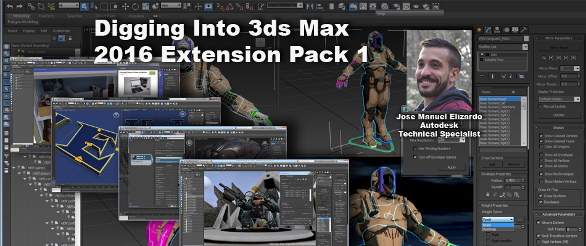
Task: Open the Weight Solver Voxel dropdown
Action: point(498,220)
